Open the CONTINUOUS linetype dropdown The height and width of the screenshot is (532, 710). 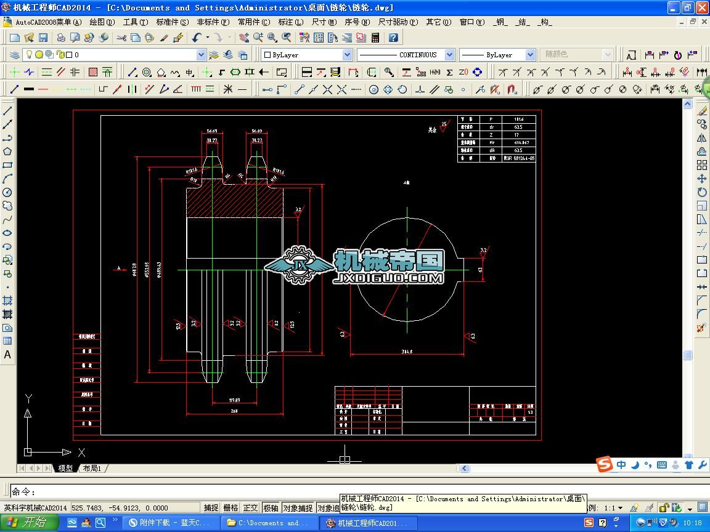pos(449,55)
